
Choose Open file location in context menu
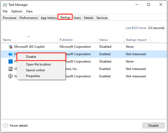coord(41,64)
